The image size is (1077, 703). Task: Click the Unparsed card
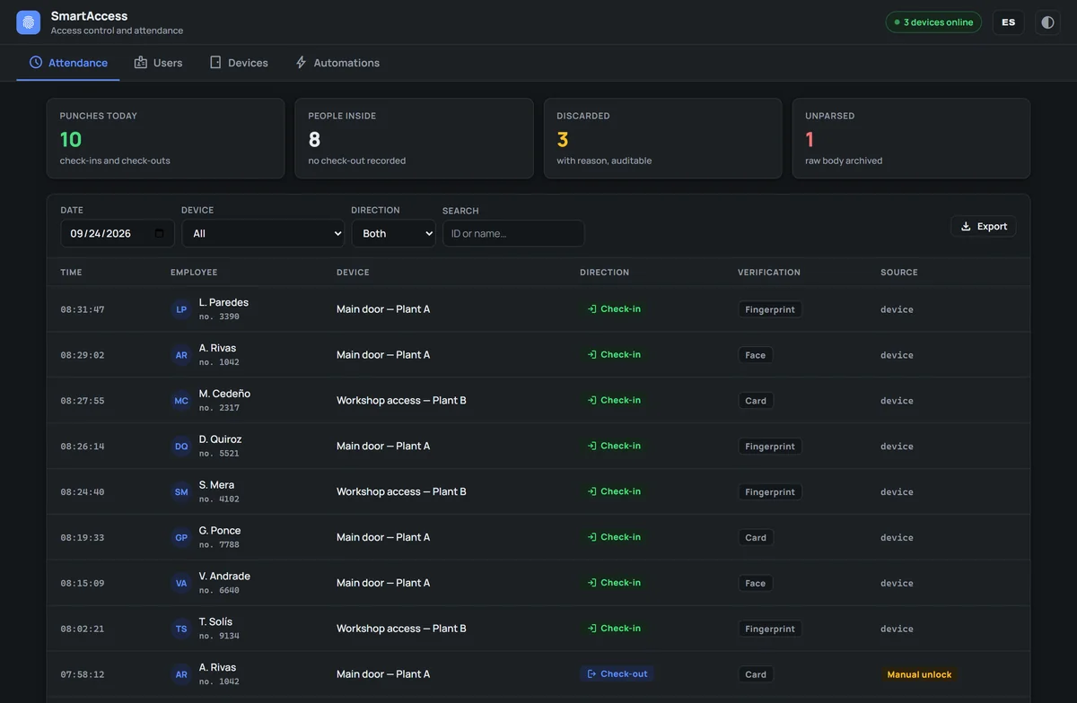(x=911, y=138)
